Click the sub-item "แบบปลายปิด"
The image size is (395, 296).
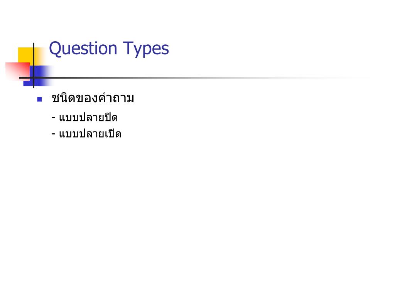point(88,118)
